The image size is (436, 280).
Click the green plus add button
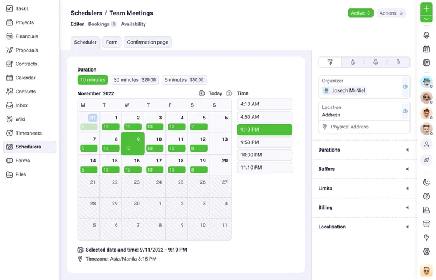(426, 9)
